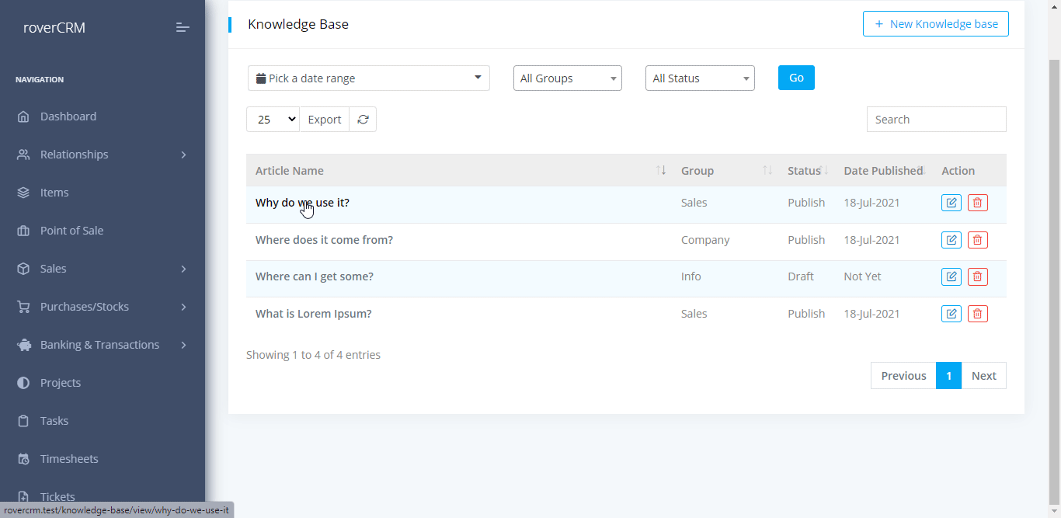Click the sidebar collapse hamburger icon

[183, 28]
